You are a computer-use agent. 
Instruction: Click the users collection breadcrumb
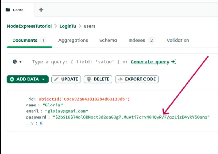point(90,26)
